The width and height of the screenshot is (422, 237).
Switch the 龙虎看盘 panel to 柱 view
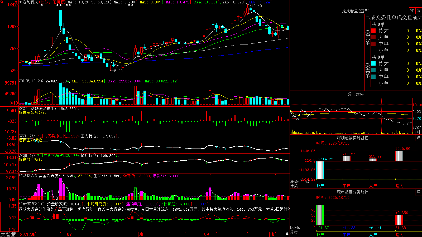pyautogui.click(x=412, y=11)
